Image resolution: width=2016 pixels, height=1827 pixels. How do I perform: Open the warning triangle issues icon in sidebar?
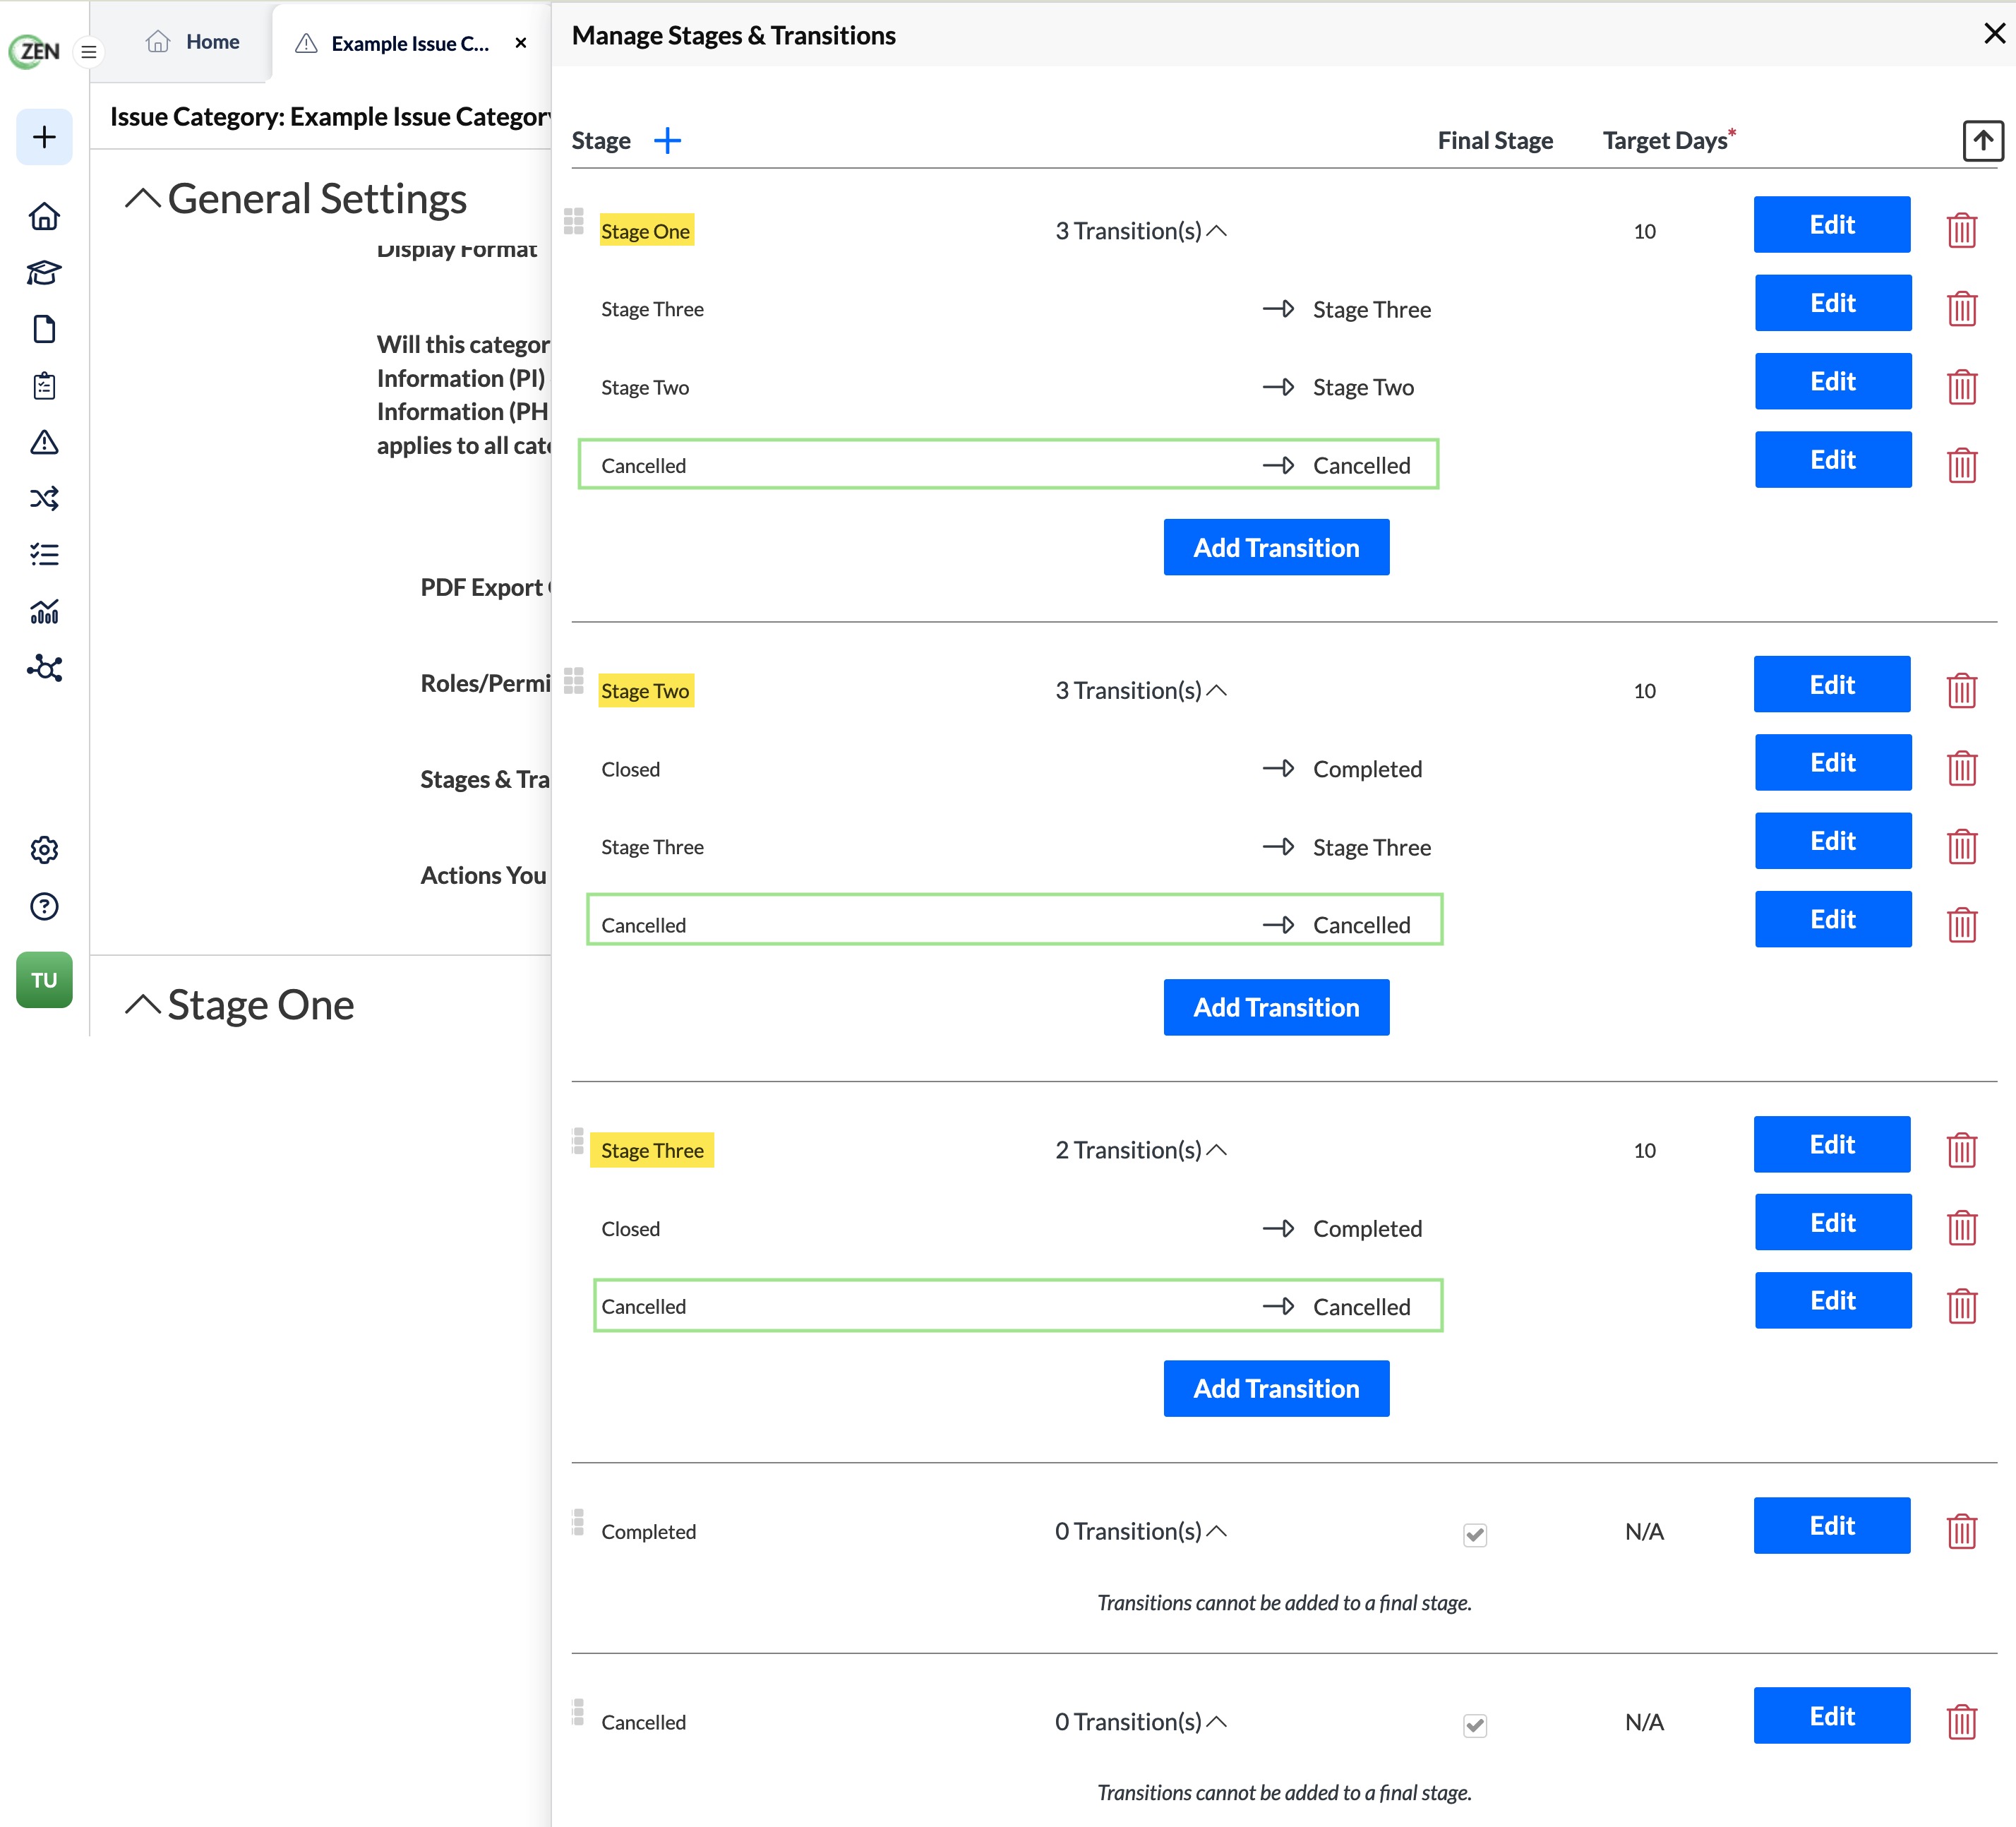pyautogui.click(x=44, y=442)
